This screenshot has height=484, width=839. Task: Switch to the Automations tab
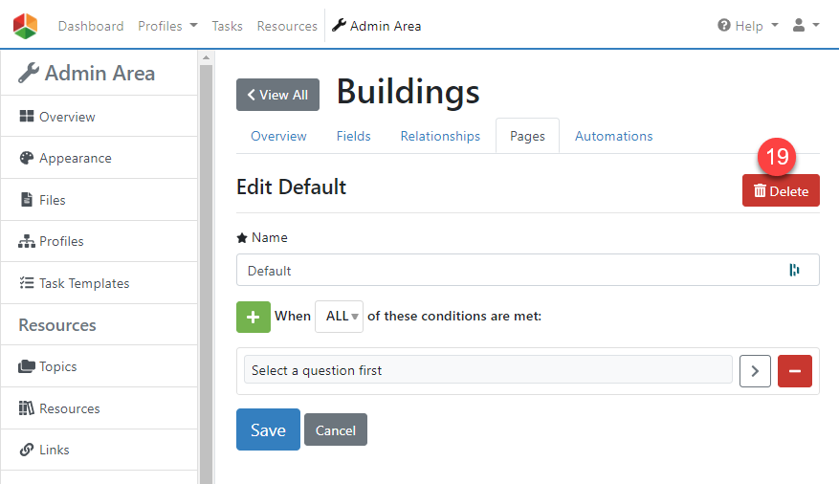click(613, 136)
